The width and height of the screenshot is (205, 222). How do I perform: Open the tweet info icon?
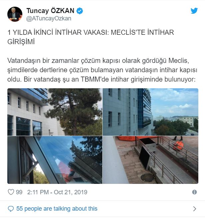coord(194,192)
